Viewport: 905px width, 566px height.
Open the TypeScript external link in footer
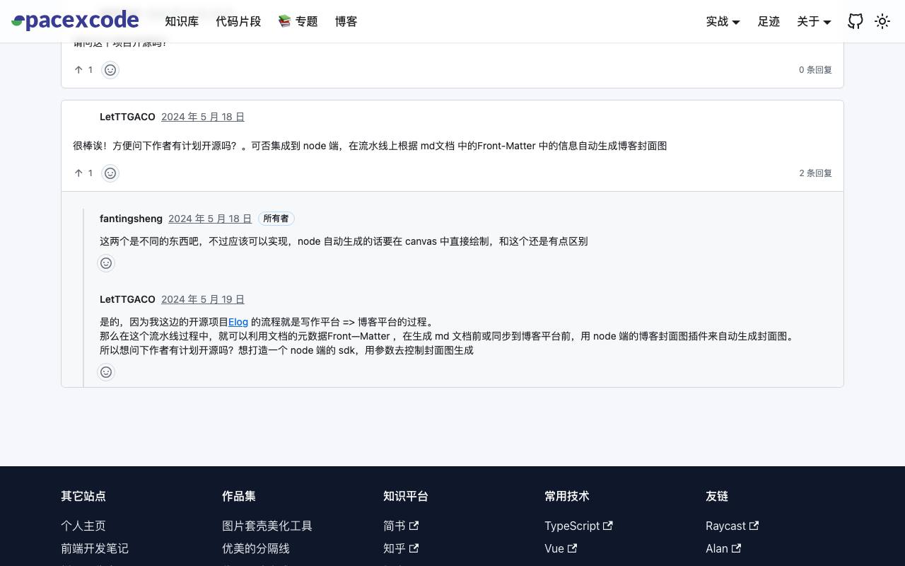(578, 526)
